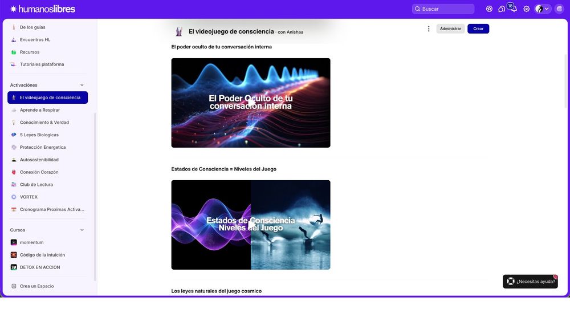Image resolution: width=570 pixels, height=321 pixels.
Task: Open the settings gear icon
Action: pos(526,9)
